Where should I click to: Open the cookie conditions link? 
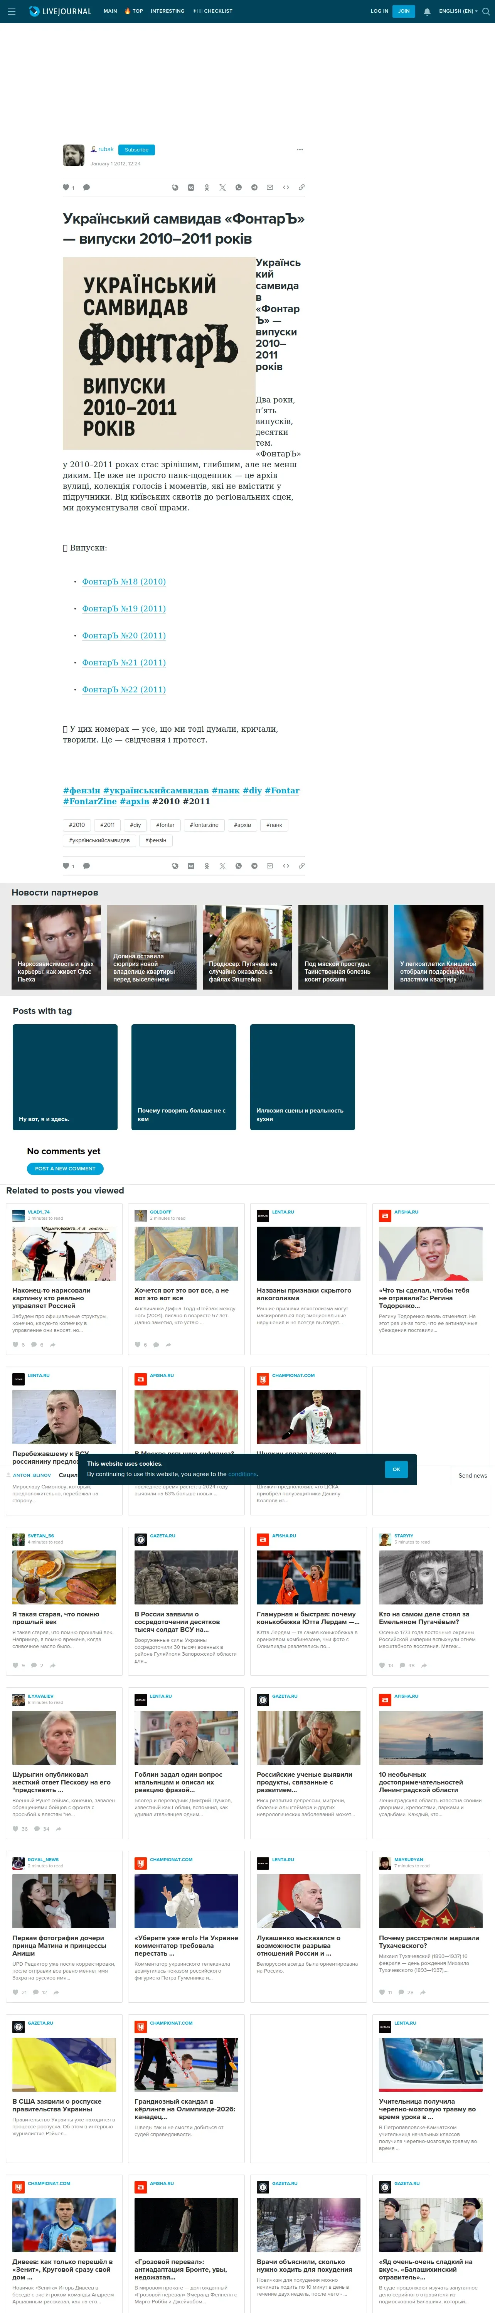[242, 1475]
